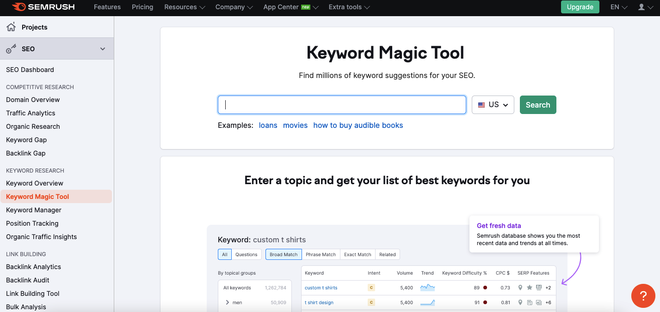Click the green Search button
Screen dimensions: 660x312
tap(537, 105)
